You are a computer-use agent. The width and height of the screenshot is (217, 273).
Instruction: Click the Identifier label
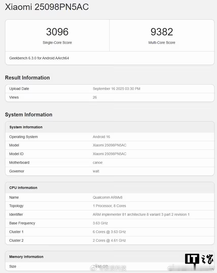(x=16, y=214)
